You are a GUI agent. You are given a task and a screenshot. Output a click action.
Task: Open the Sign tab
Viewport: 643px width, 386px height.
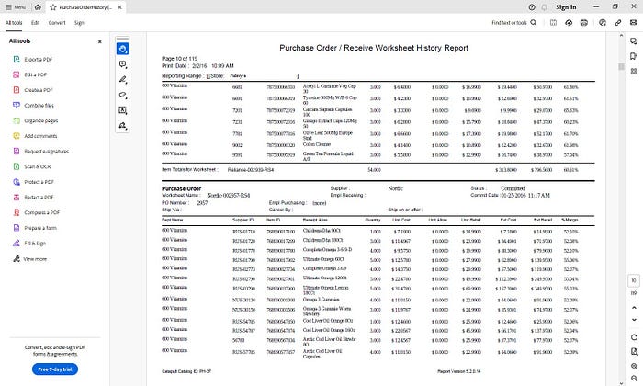coord(79,23)
